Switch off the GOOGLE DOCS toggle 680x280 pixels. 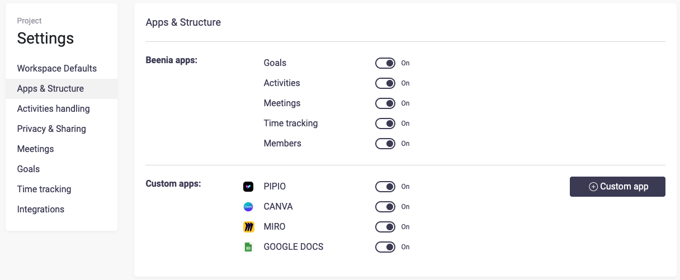385,247
